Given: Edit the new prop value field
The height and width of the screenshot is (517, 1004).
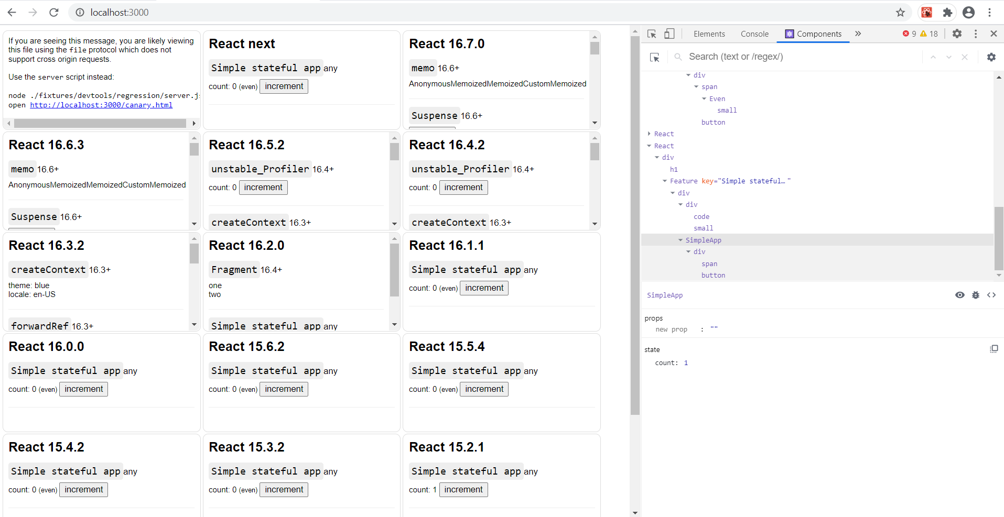Looking at the screenshot, I should [x=714, y=329].
